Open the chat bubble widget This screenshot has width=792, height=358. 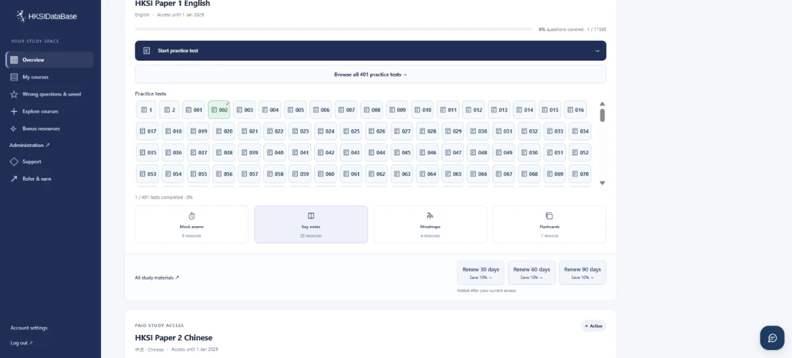pos(772,338)
